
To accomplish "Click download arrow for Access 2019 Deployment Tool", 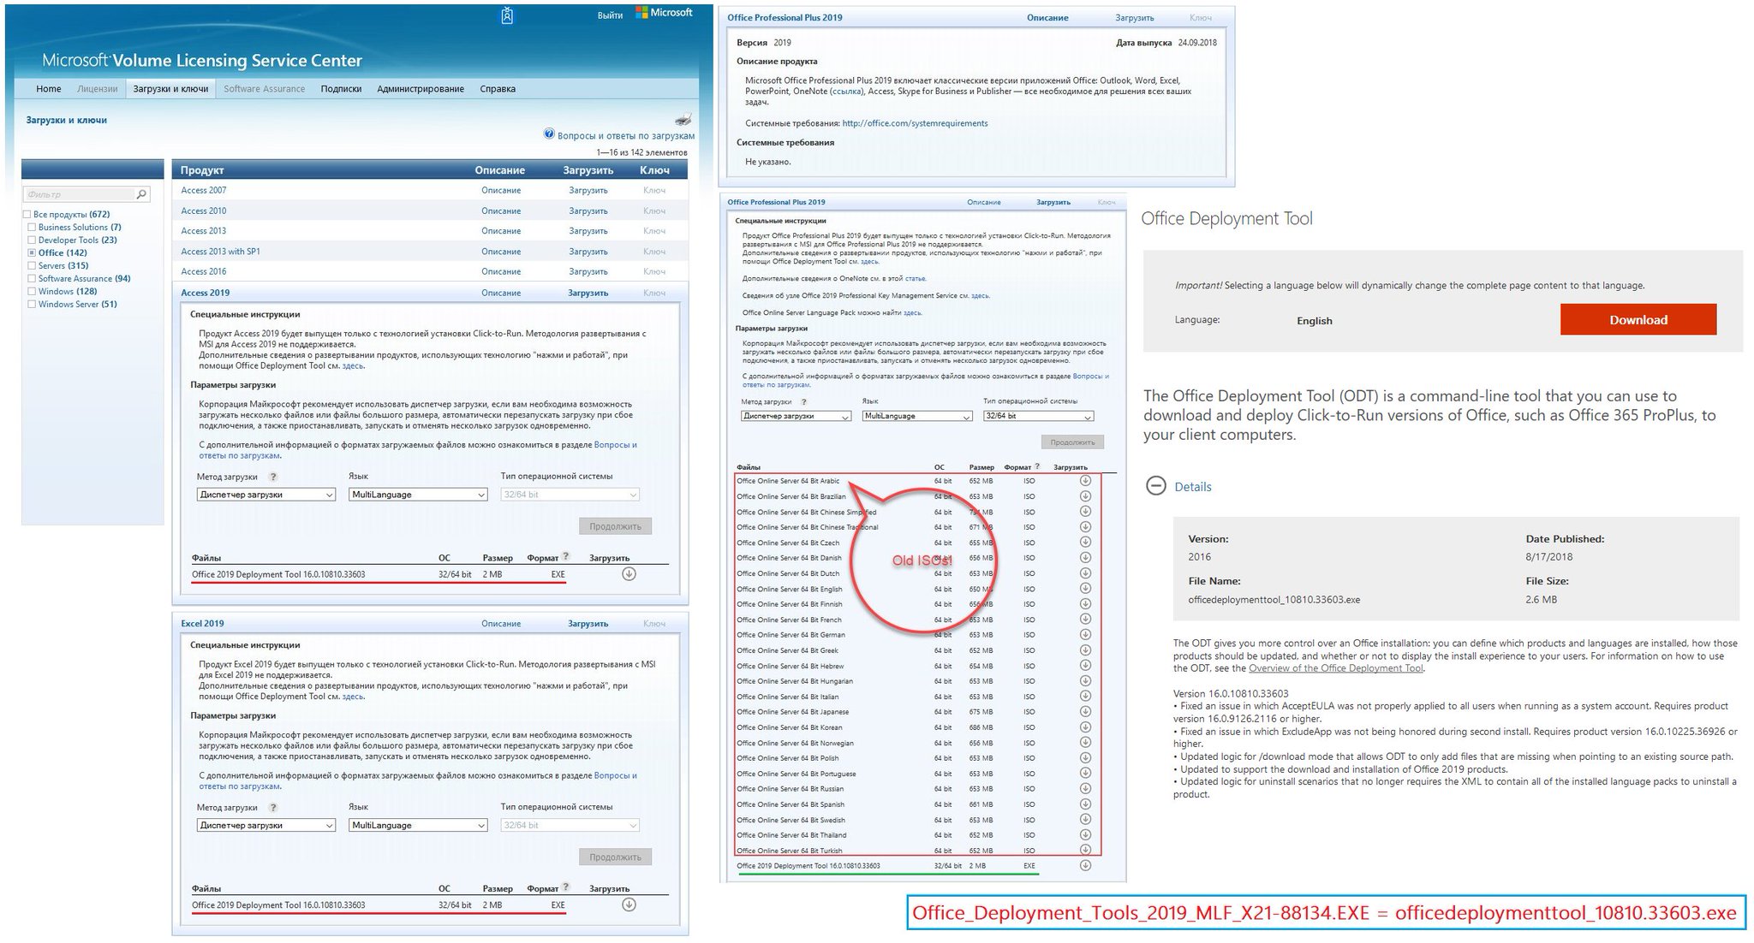I will (x=629, y=574).
